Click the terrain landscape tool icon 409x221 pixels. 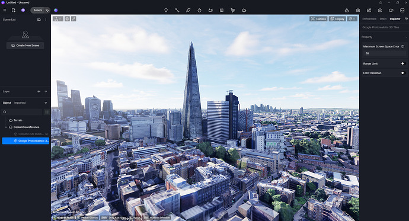pos(244,10)
